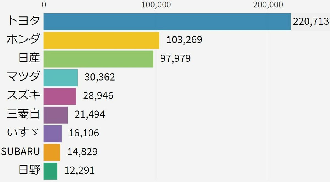Click the 200,000 axis tick label
The width and height of the screenshot is (330, 182).
click(x=268, y=5)
